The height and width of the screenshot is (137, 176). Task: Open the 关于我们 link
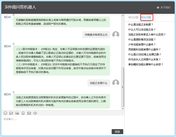click(165, 8)
